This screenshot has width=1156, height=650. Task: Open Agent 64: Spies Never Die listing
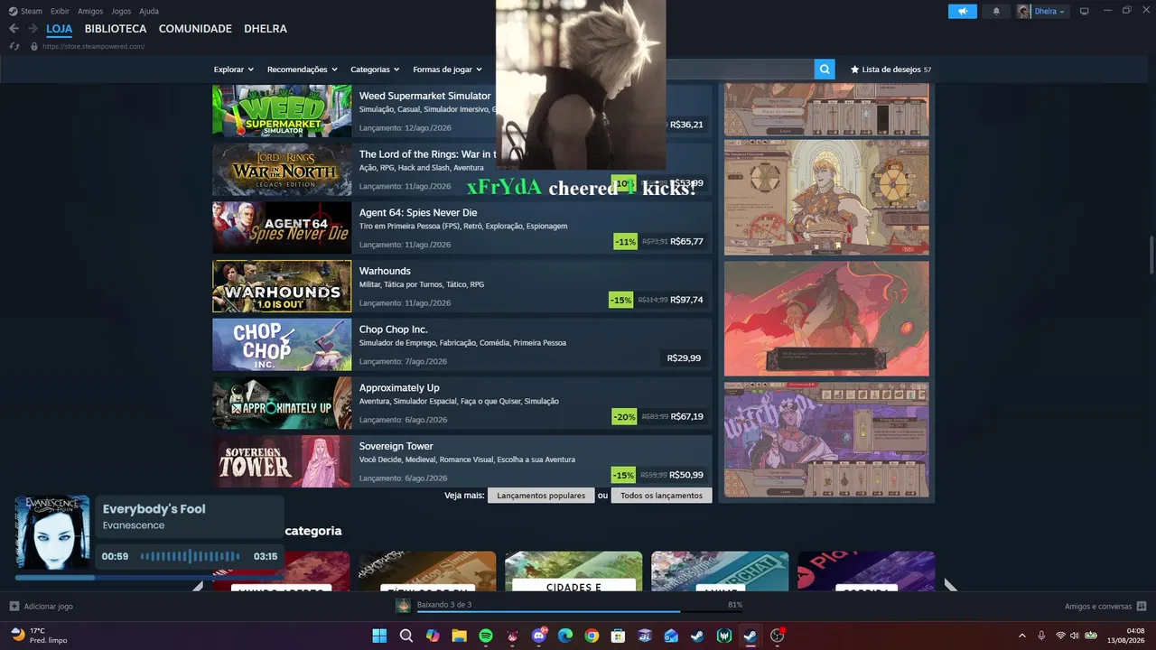[x=462, y=227]
